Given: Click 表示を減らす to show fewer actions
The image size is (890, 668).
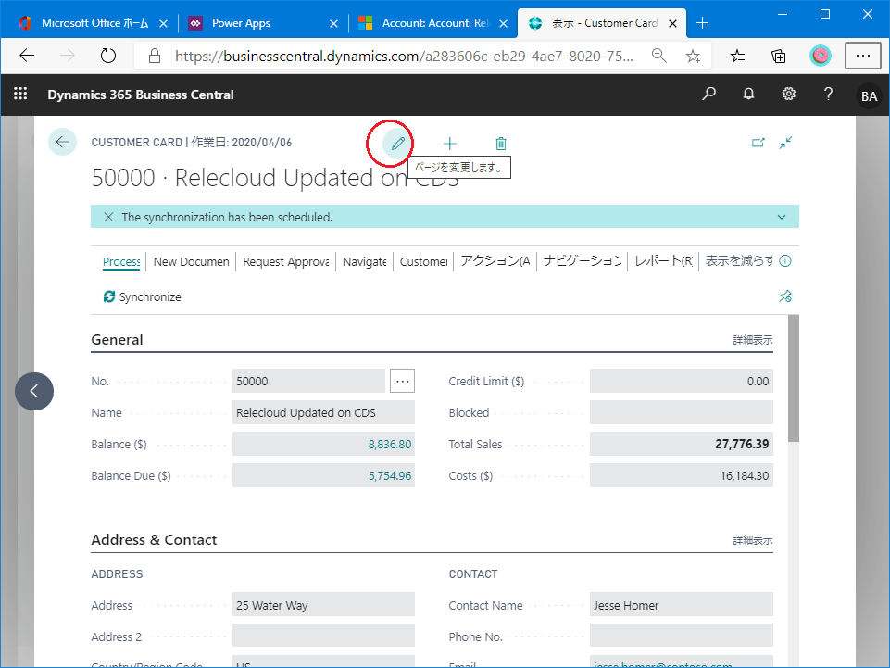Looking at the screenshot, I should pos(739,260).
